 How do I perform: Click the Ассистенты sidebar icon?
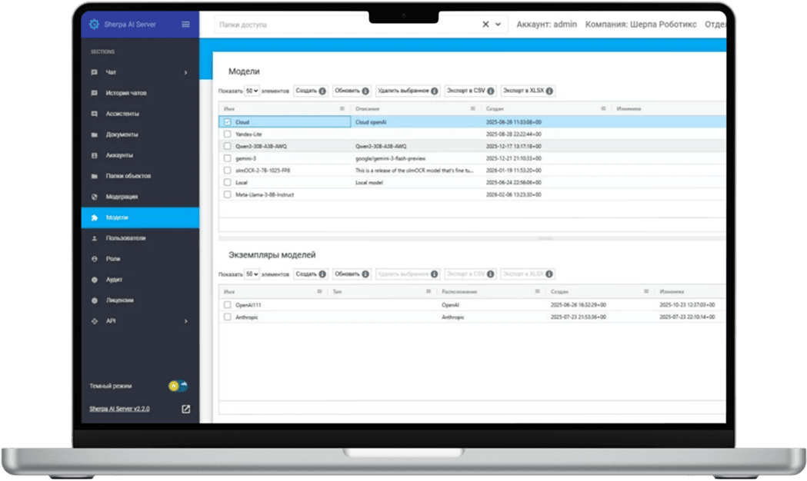(94, 114)
